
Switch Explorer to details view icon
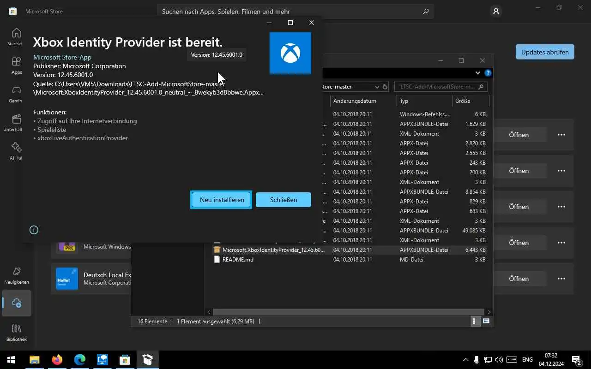(x=476, y=321)
